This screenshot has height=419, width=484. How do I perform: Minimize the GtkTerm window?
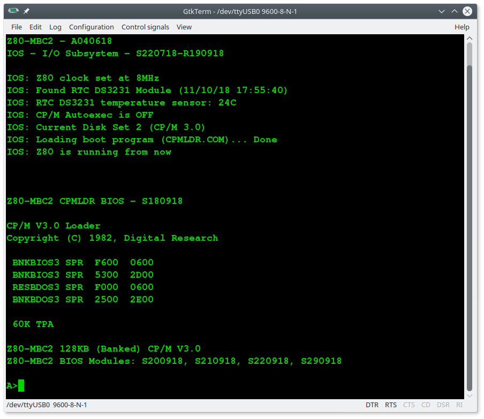tap(442, 11)
